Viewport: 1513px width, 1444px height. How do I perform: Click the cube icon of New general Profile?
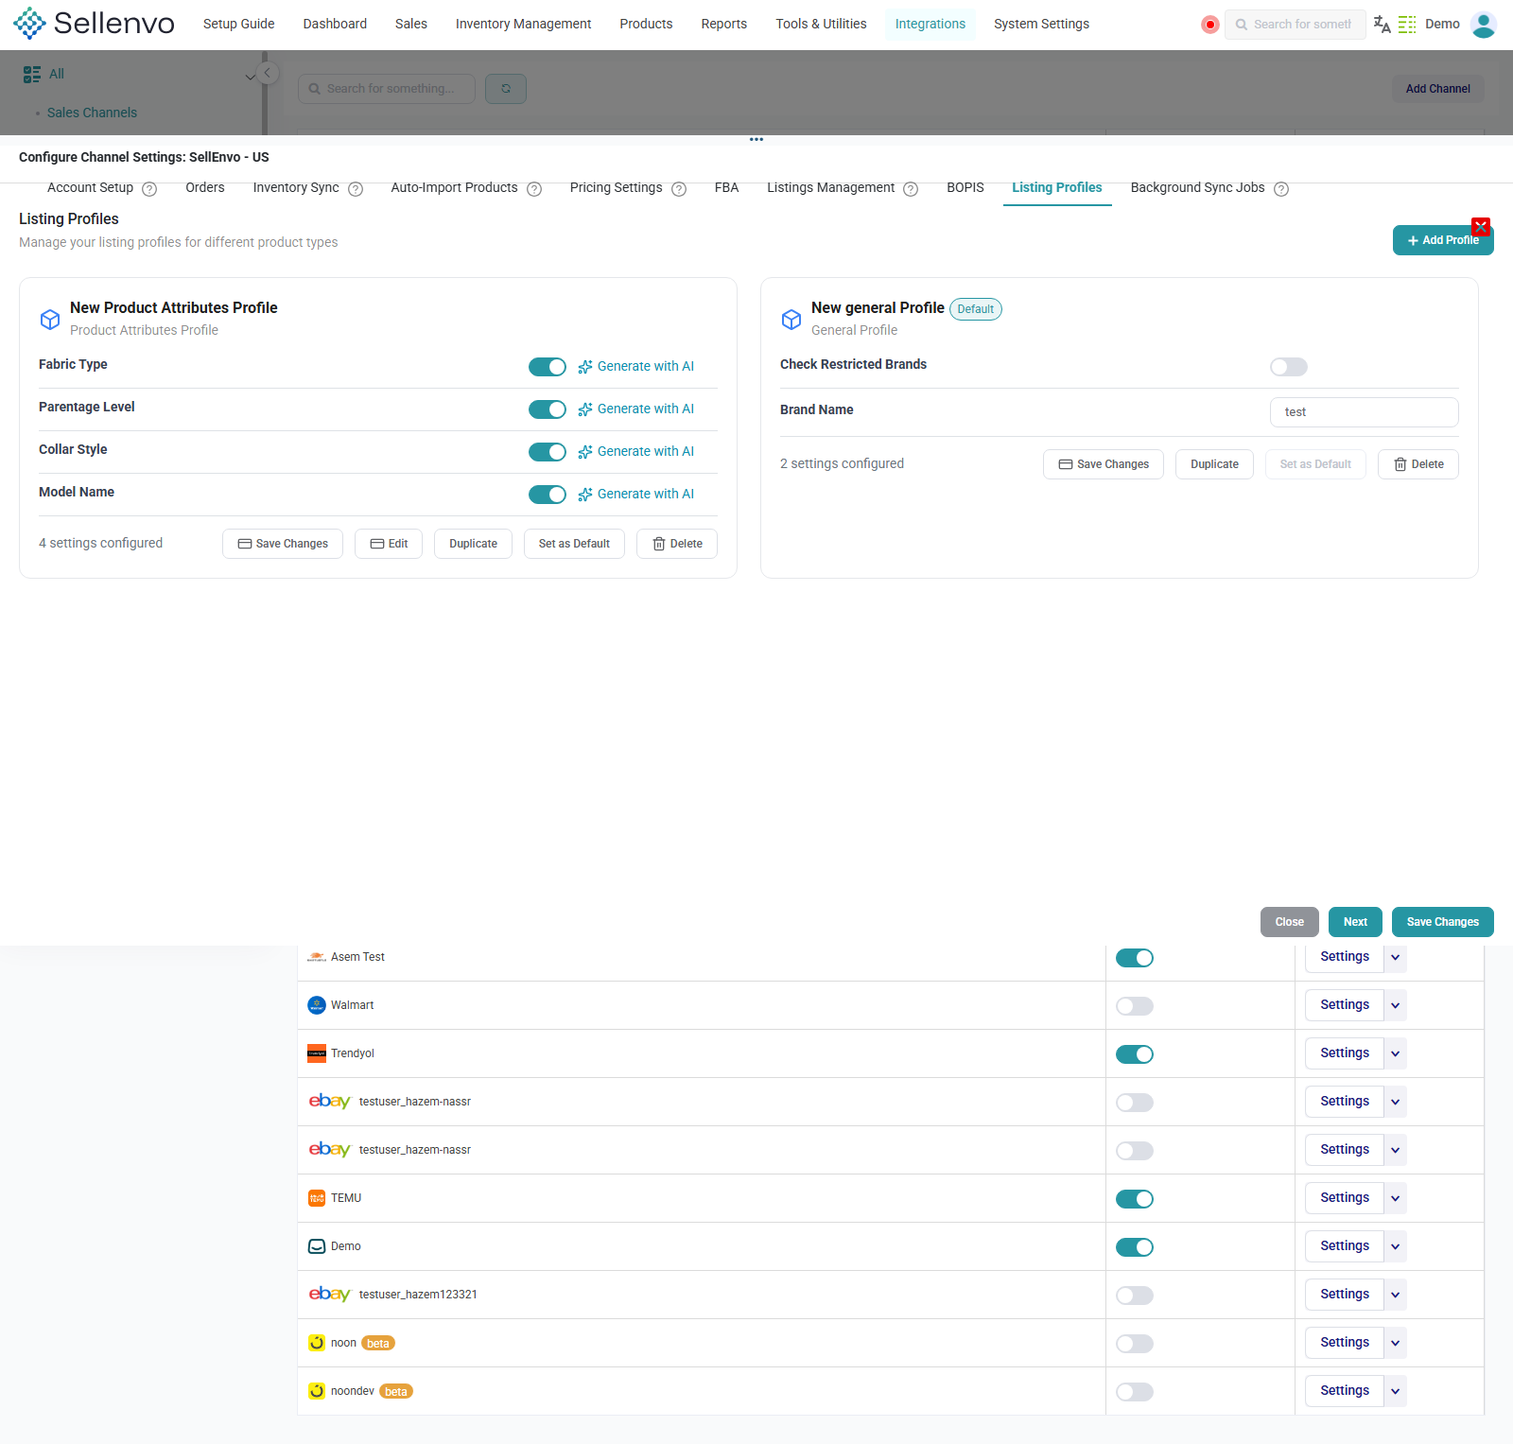click(791, 320)
